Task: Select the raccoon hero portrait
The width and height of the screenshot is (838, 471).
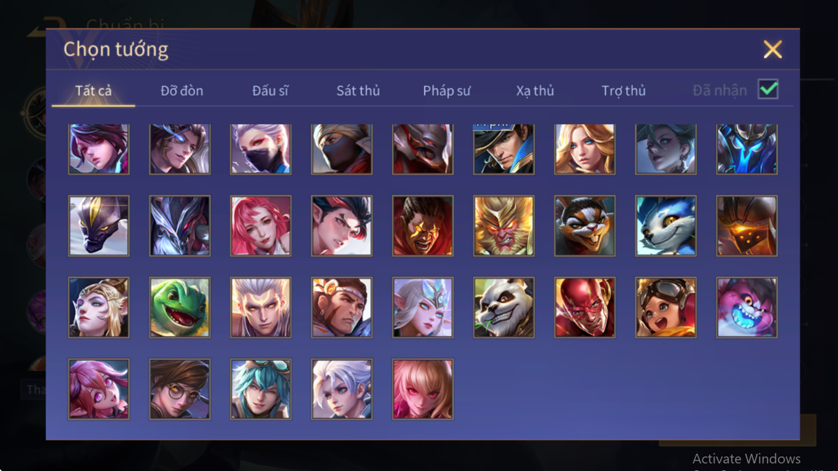Action: [585, 226]
